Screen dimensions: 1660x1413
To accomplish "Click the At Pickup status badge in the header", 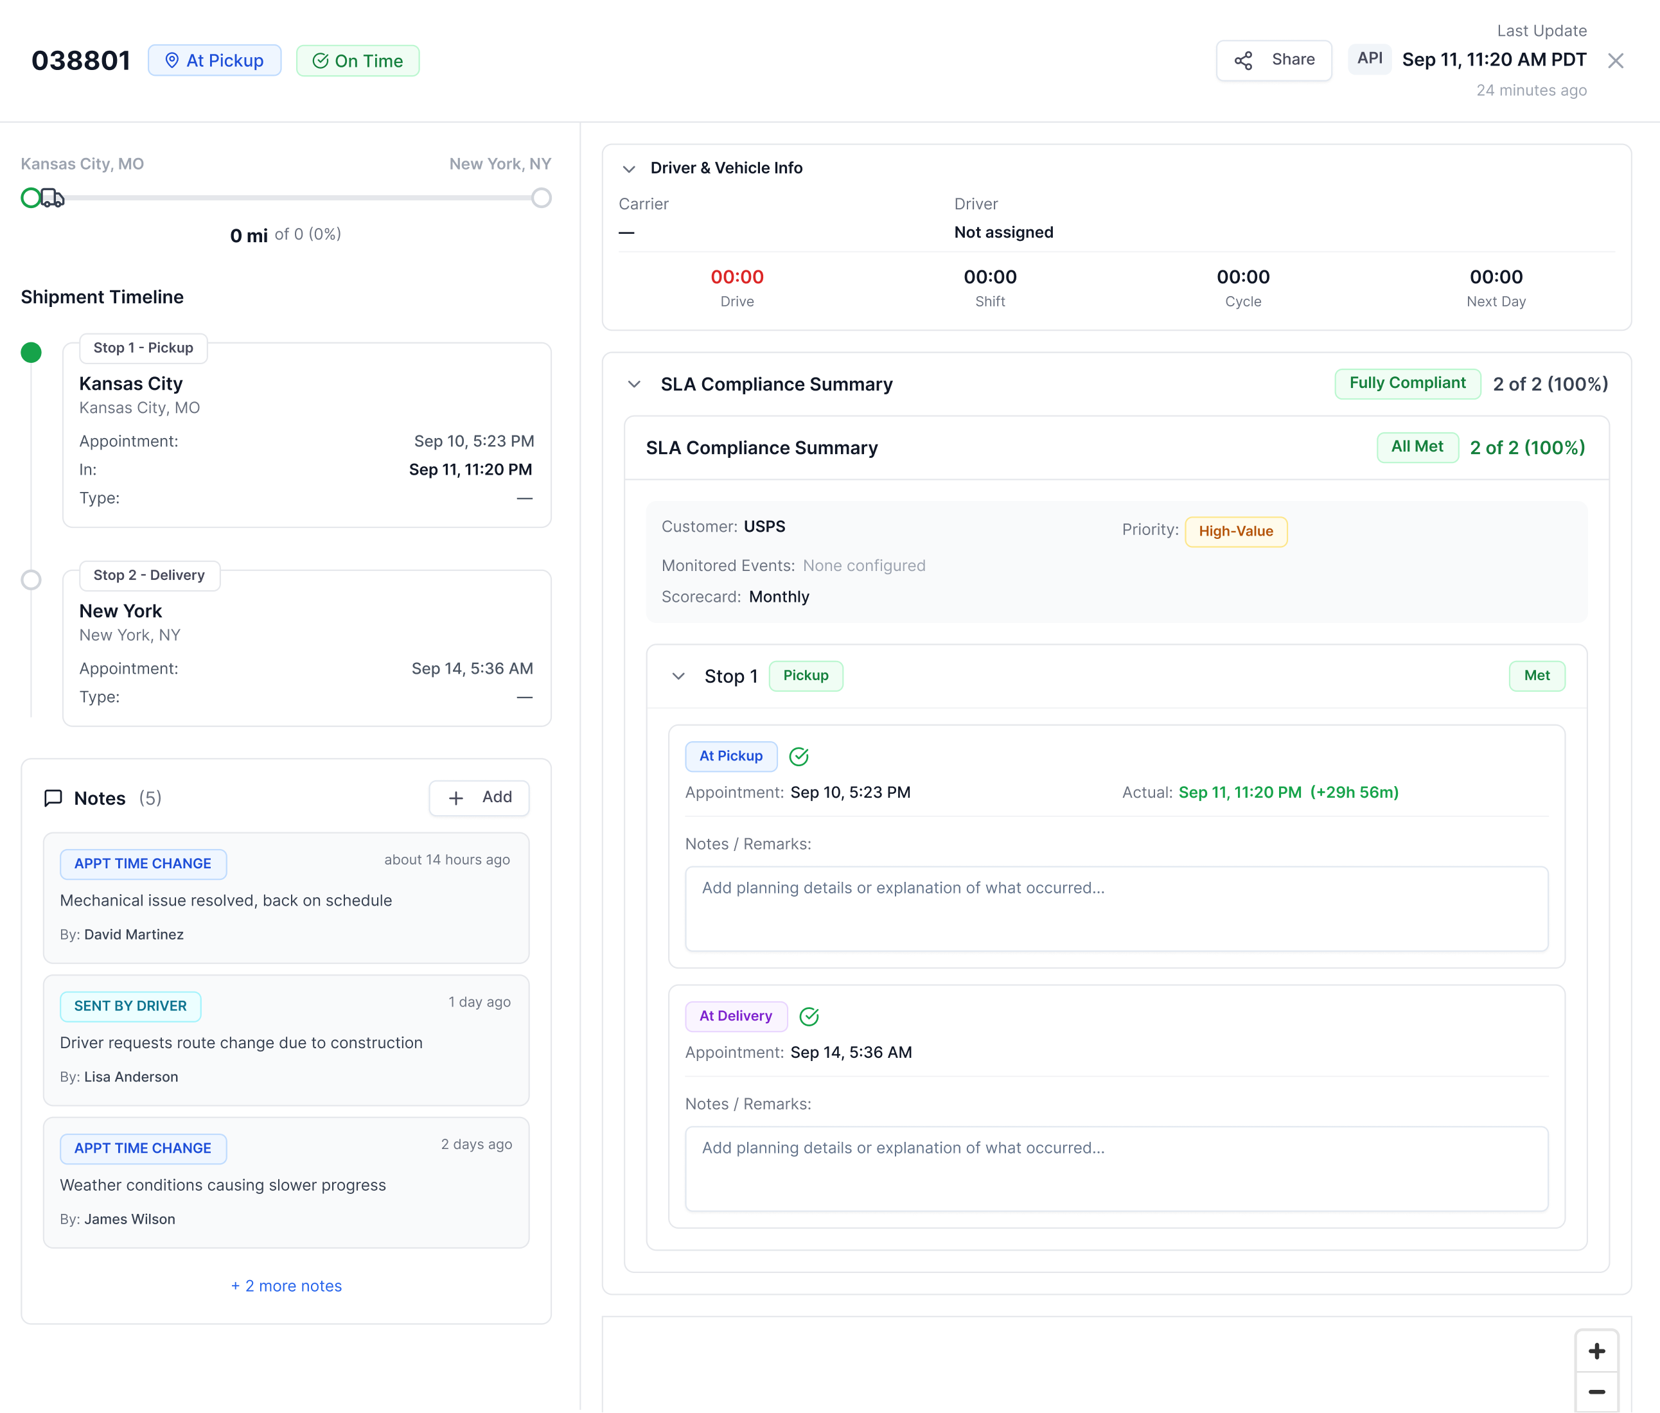I will pyautogui.click(x=215, y=61).
